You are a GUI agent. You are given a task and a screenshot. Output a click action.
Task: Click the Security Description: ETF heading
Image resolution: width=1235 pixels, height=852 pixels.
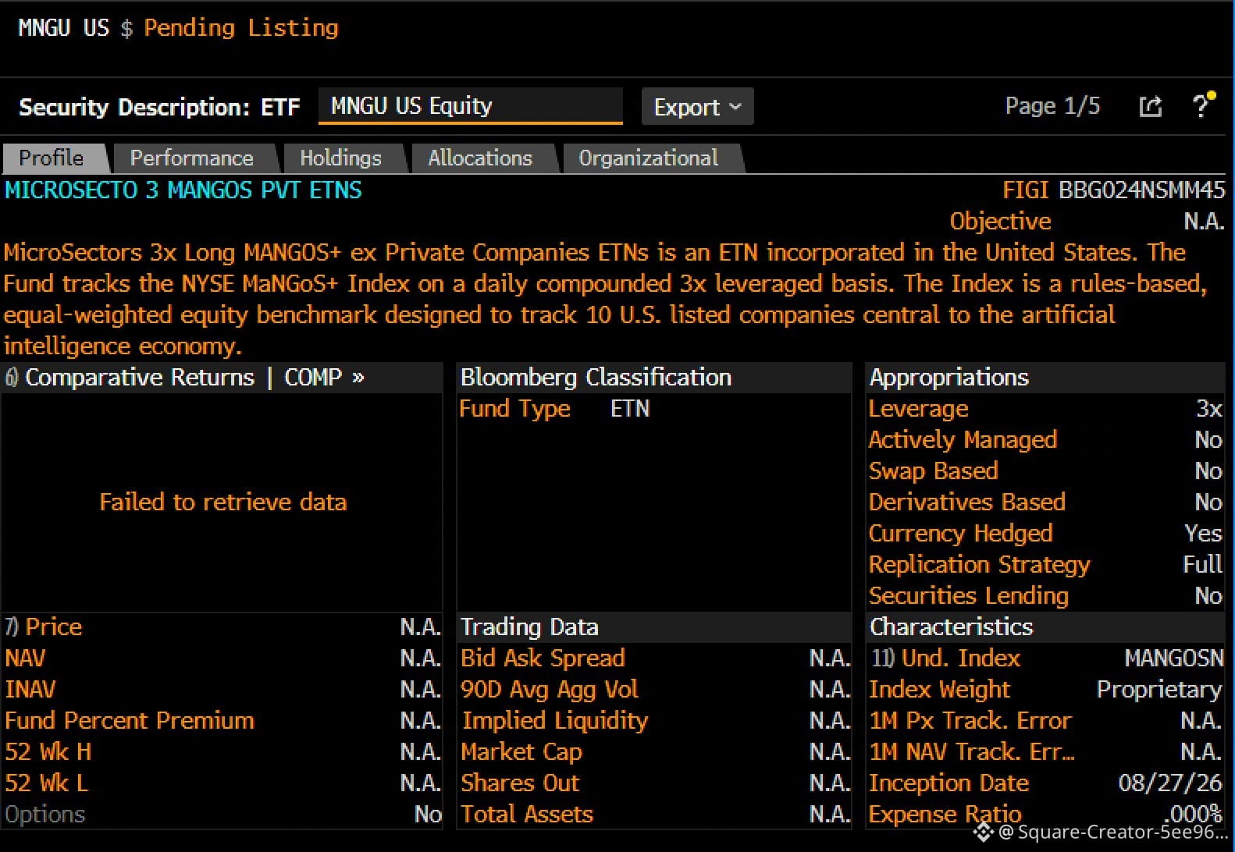(159, 107)
